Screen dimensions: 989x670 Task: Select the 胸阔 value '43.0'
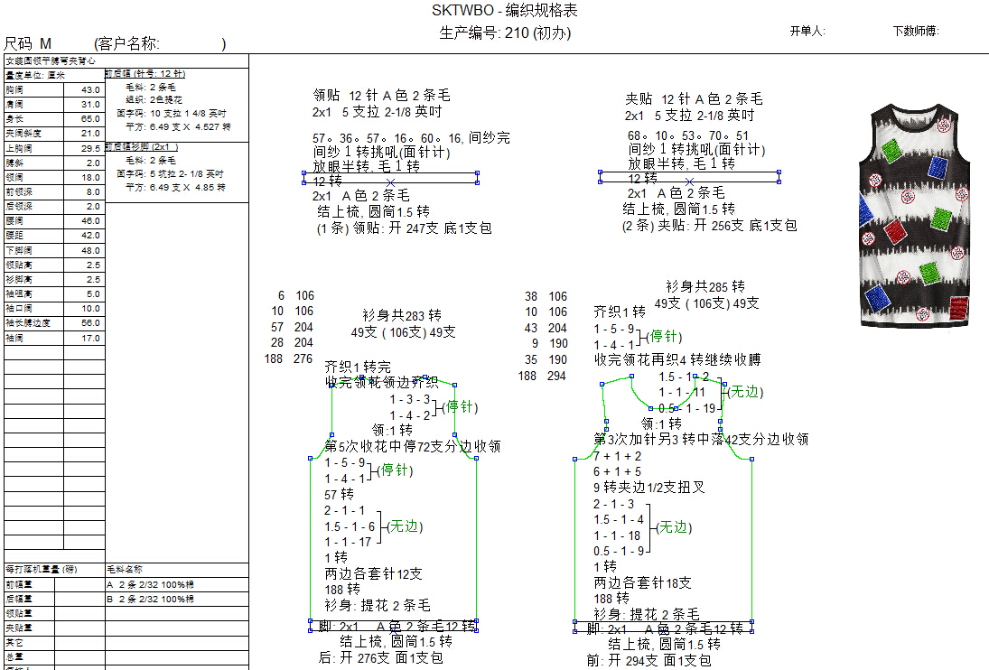click(x=91, y=89)
